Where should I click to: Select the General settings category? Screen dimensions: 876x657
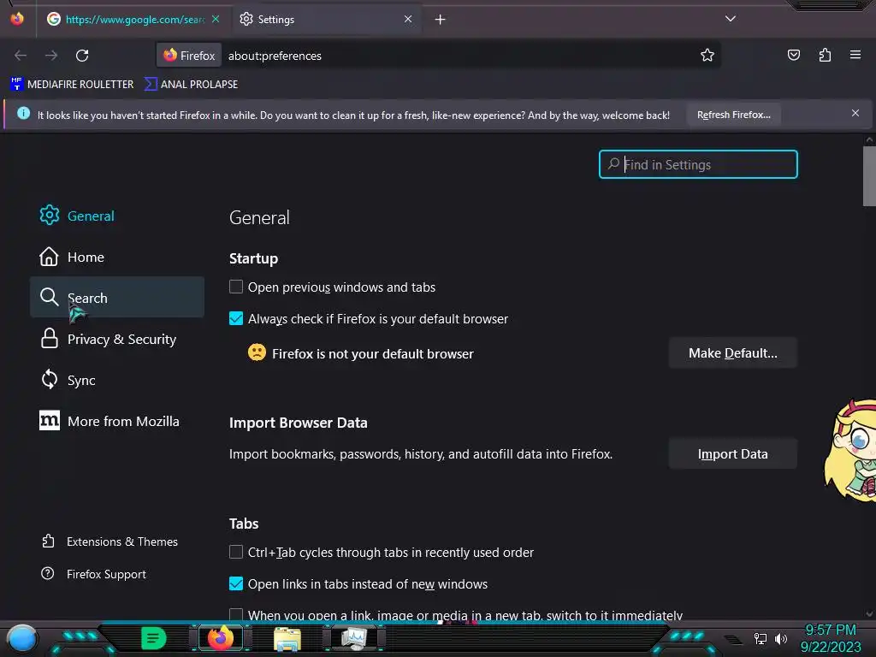coord(116,216)
